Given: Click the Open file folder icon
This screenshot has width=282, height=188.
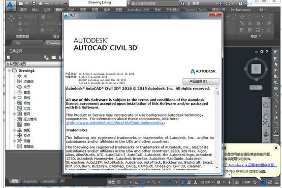Looking at the screenshot, I should [x=27, y=3].
